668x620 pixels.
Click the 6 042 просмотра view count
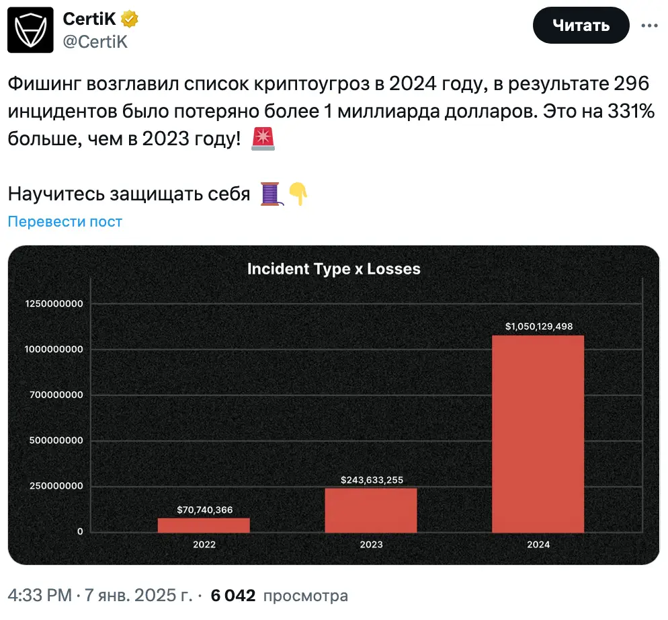279,595
